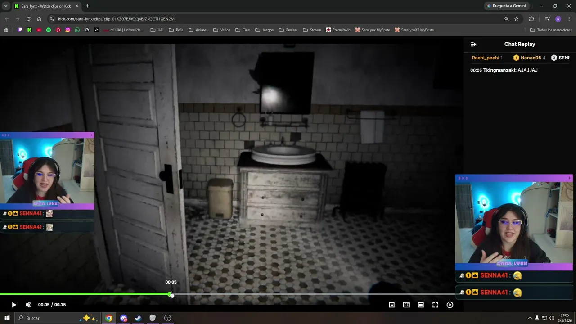Viewport: 576px width, 324px height.
Task: View site information next to the URL
Action: (52, 19)
